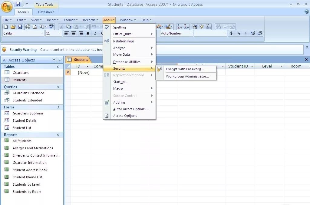310x205 pixels.
Task: Switch to the Datasheet ribbon tab
Action: pyautogui.click(x=46, y=12)
